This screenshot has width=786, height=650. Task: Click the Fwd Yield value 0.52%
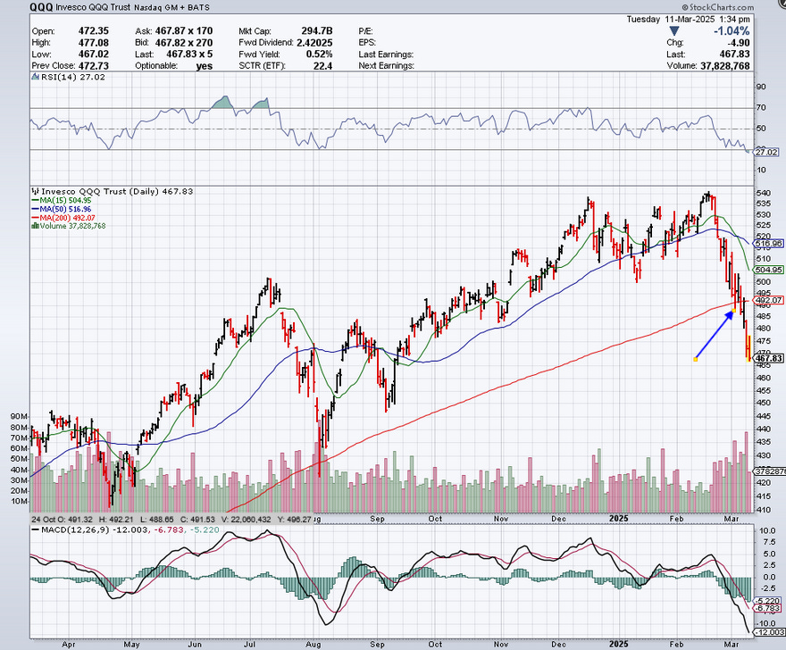(319, 54)
